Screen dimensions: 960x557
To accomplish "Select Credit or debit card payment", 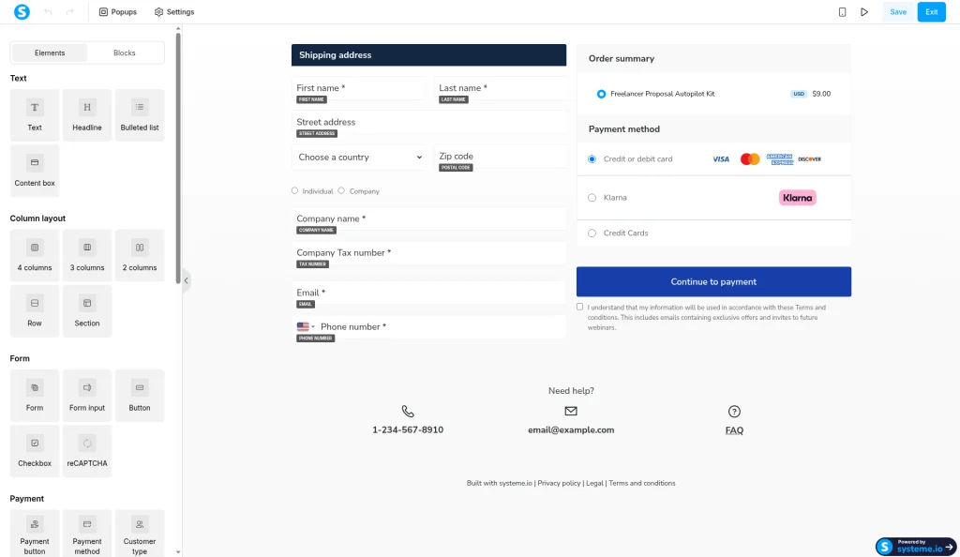I will [592, 159].
